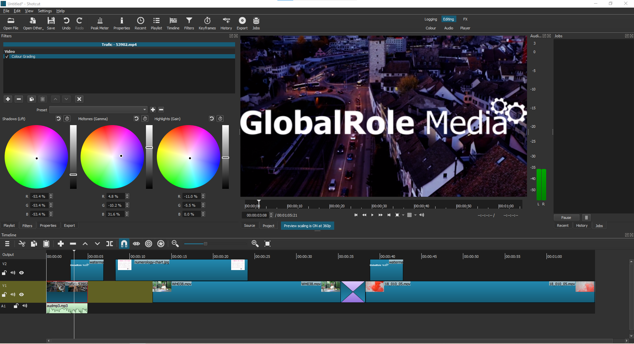Open the Settings menu
This screenshot has width=634, height=344.
45,11
